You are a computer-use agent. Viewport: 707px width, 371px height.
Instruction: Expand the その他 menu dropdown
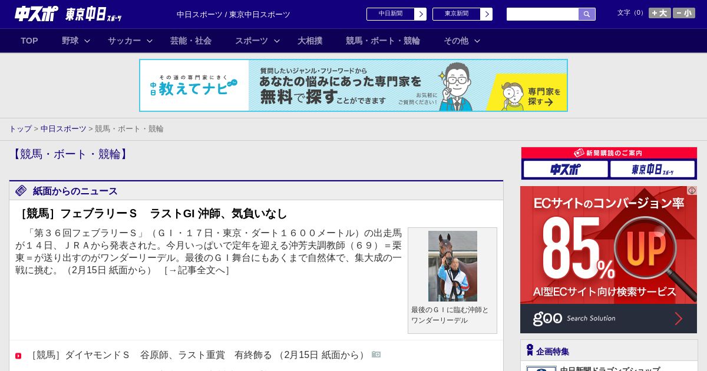pyautogui.click(x=462, y=41)
